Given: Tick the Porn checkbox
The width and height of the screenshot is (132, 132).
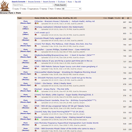Looking at the screenshot, I should point(49,9).
